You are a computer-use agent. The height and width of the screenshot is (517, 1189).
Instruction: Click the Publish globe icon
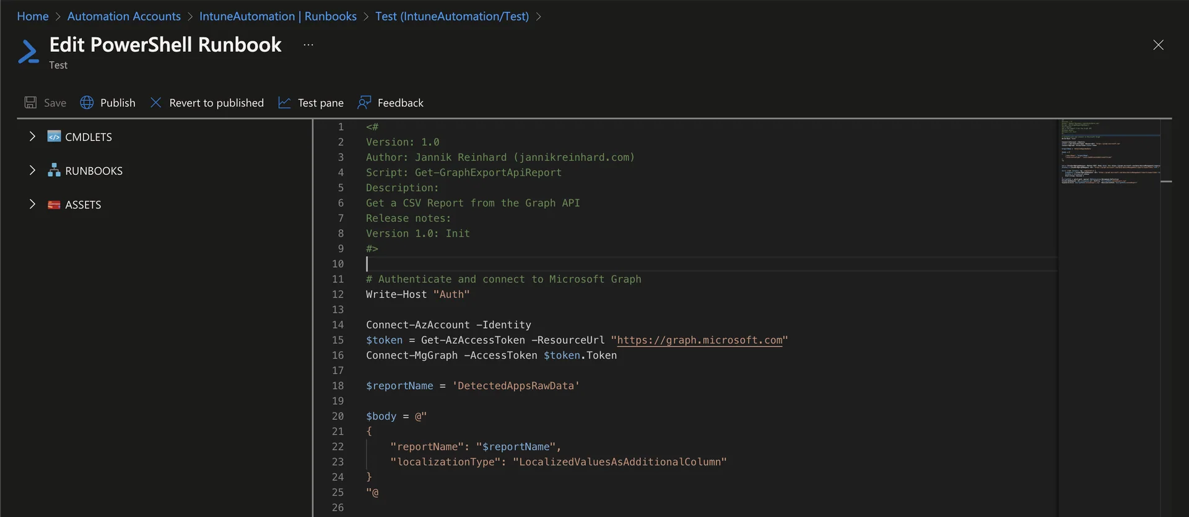point(87,103)
